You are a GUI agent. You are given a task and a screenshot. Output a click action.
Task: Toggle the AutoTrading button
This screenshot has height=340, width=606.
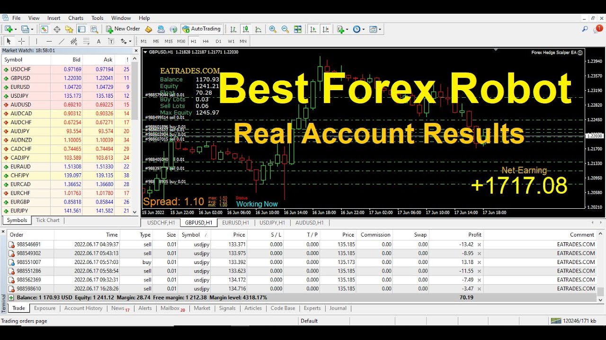[x=202, y=29]
